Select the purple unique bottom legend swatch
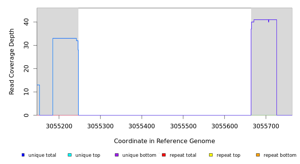 pos(117,155)
